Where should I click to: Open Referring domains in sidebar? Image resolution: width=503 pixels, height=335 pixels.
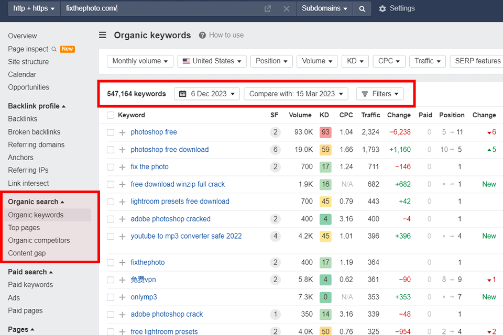tap(36, 144)
